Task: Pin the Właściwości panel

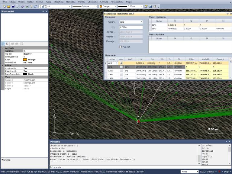Action: click(x=43, y=11)
